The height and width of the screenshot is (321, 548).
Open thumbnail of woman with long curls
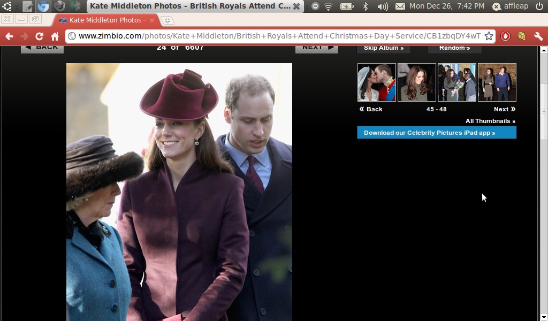[x=417, y=82]
